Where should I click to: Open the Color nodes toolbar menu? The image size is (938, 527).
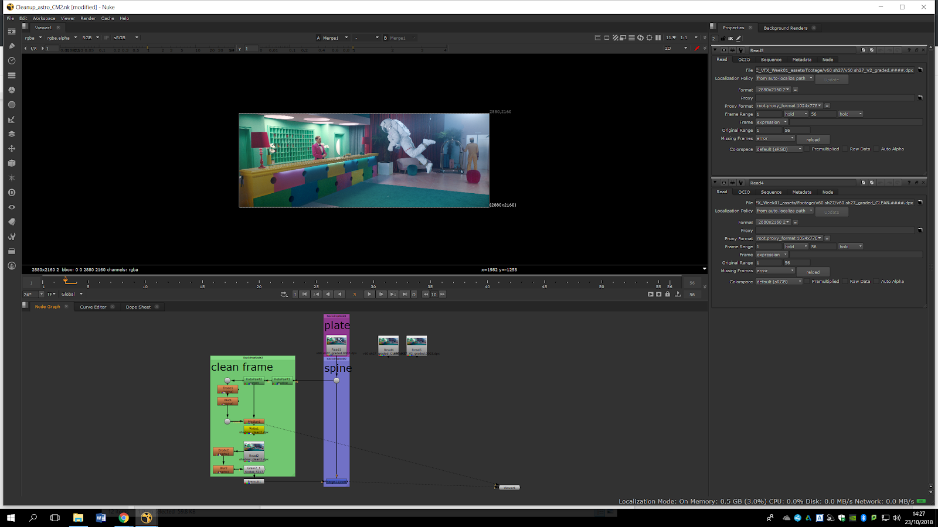click(x=11, y=90)
